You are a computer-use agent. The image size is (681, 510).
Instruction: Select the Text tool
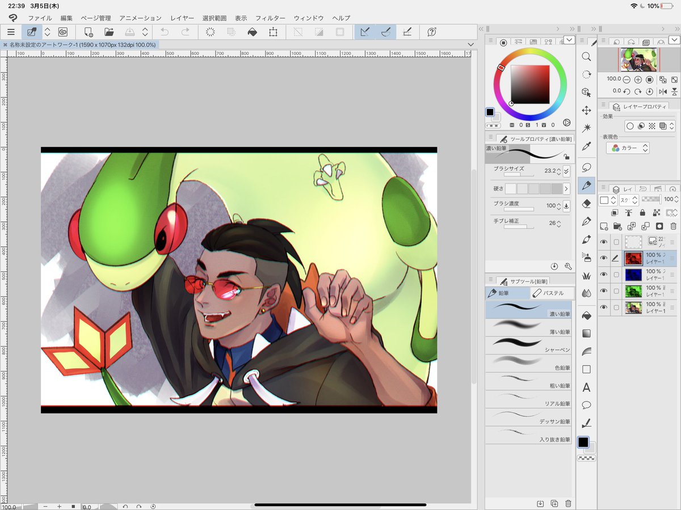[x=586, y=387]
